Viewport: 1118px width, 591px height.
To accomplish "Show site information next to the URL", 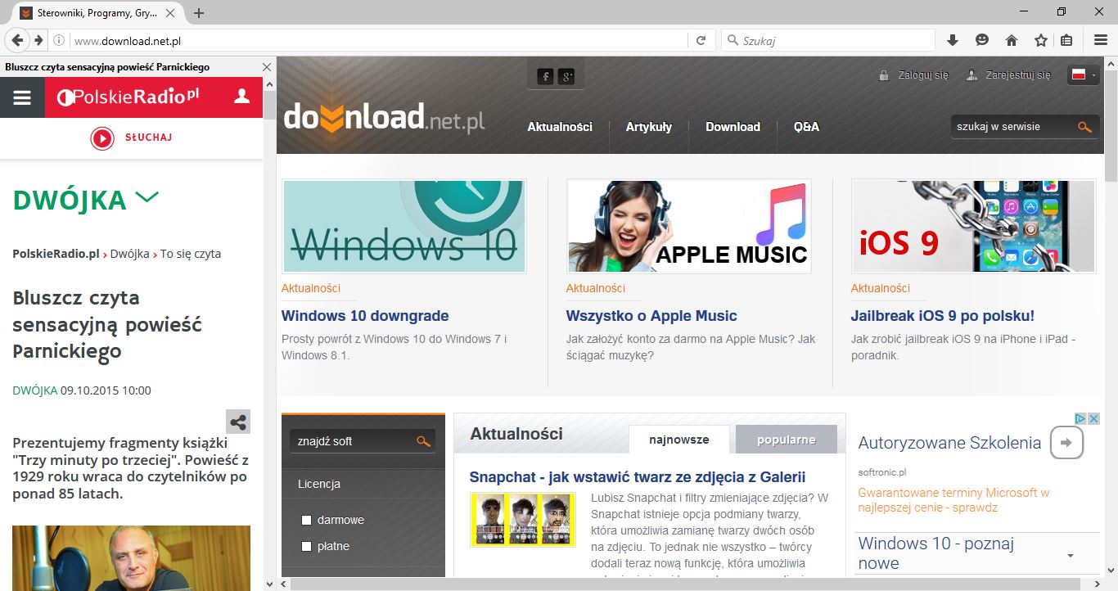I will click(59, 40).
